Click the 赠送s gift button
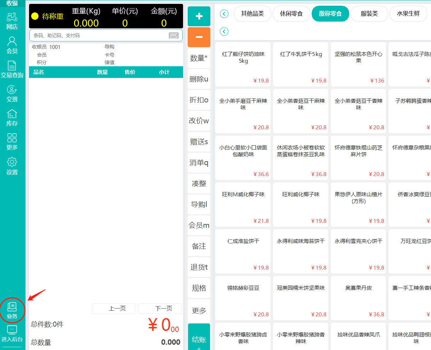 pyautogui.click(x=199, y=142)
